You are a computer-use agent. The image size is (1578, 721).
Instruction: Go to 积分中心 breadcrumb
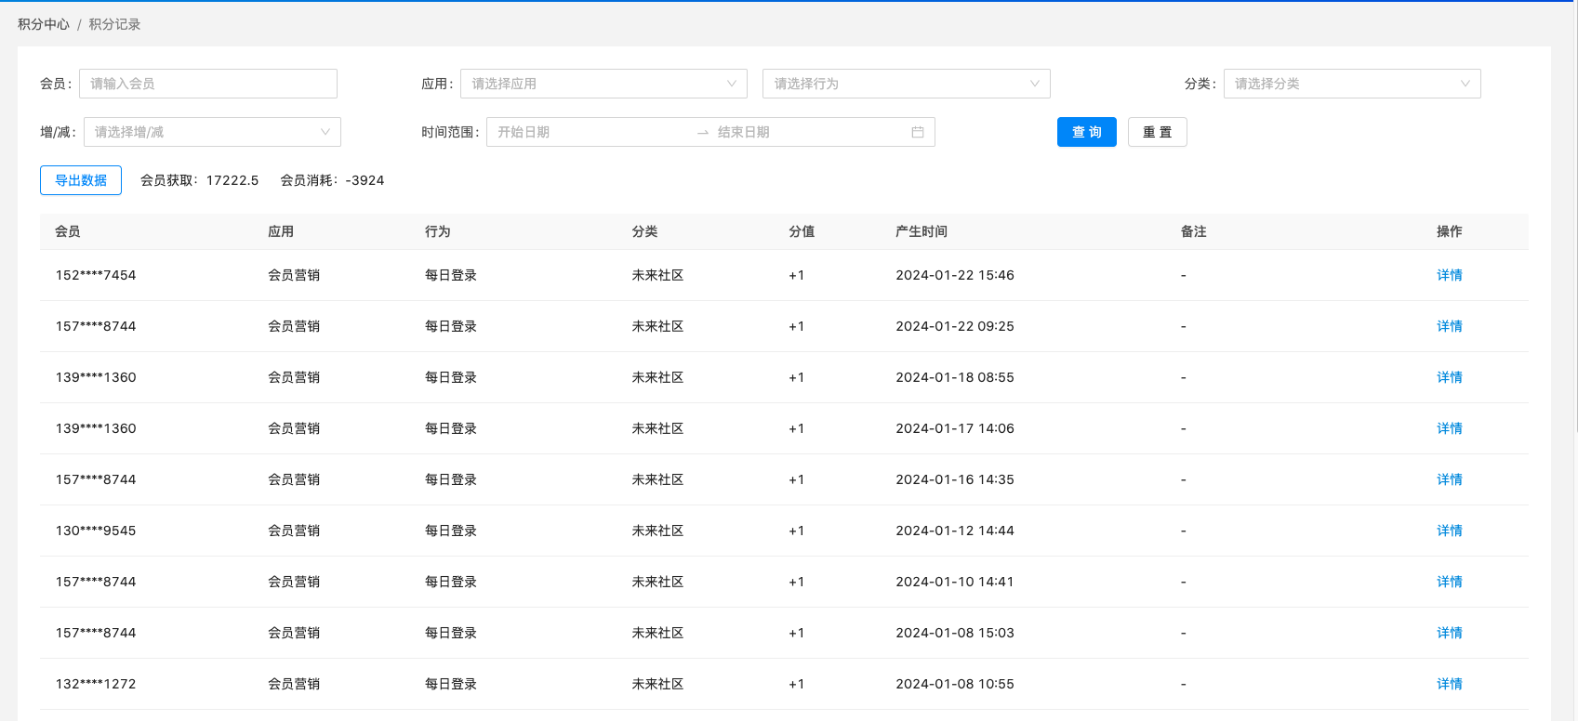(44, 24)
